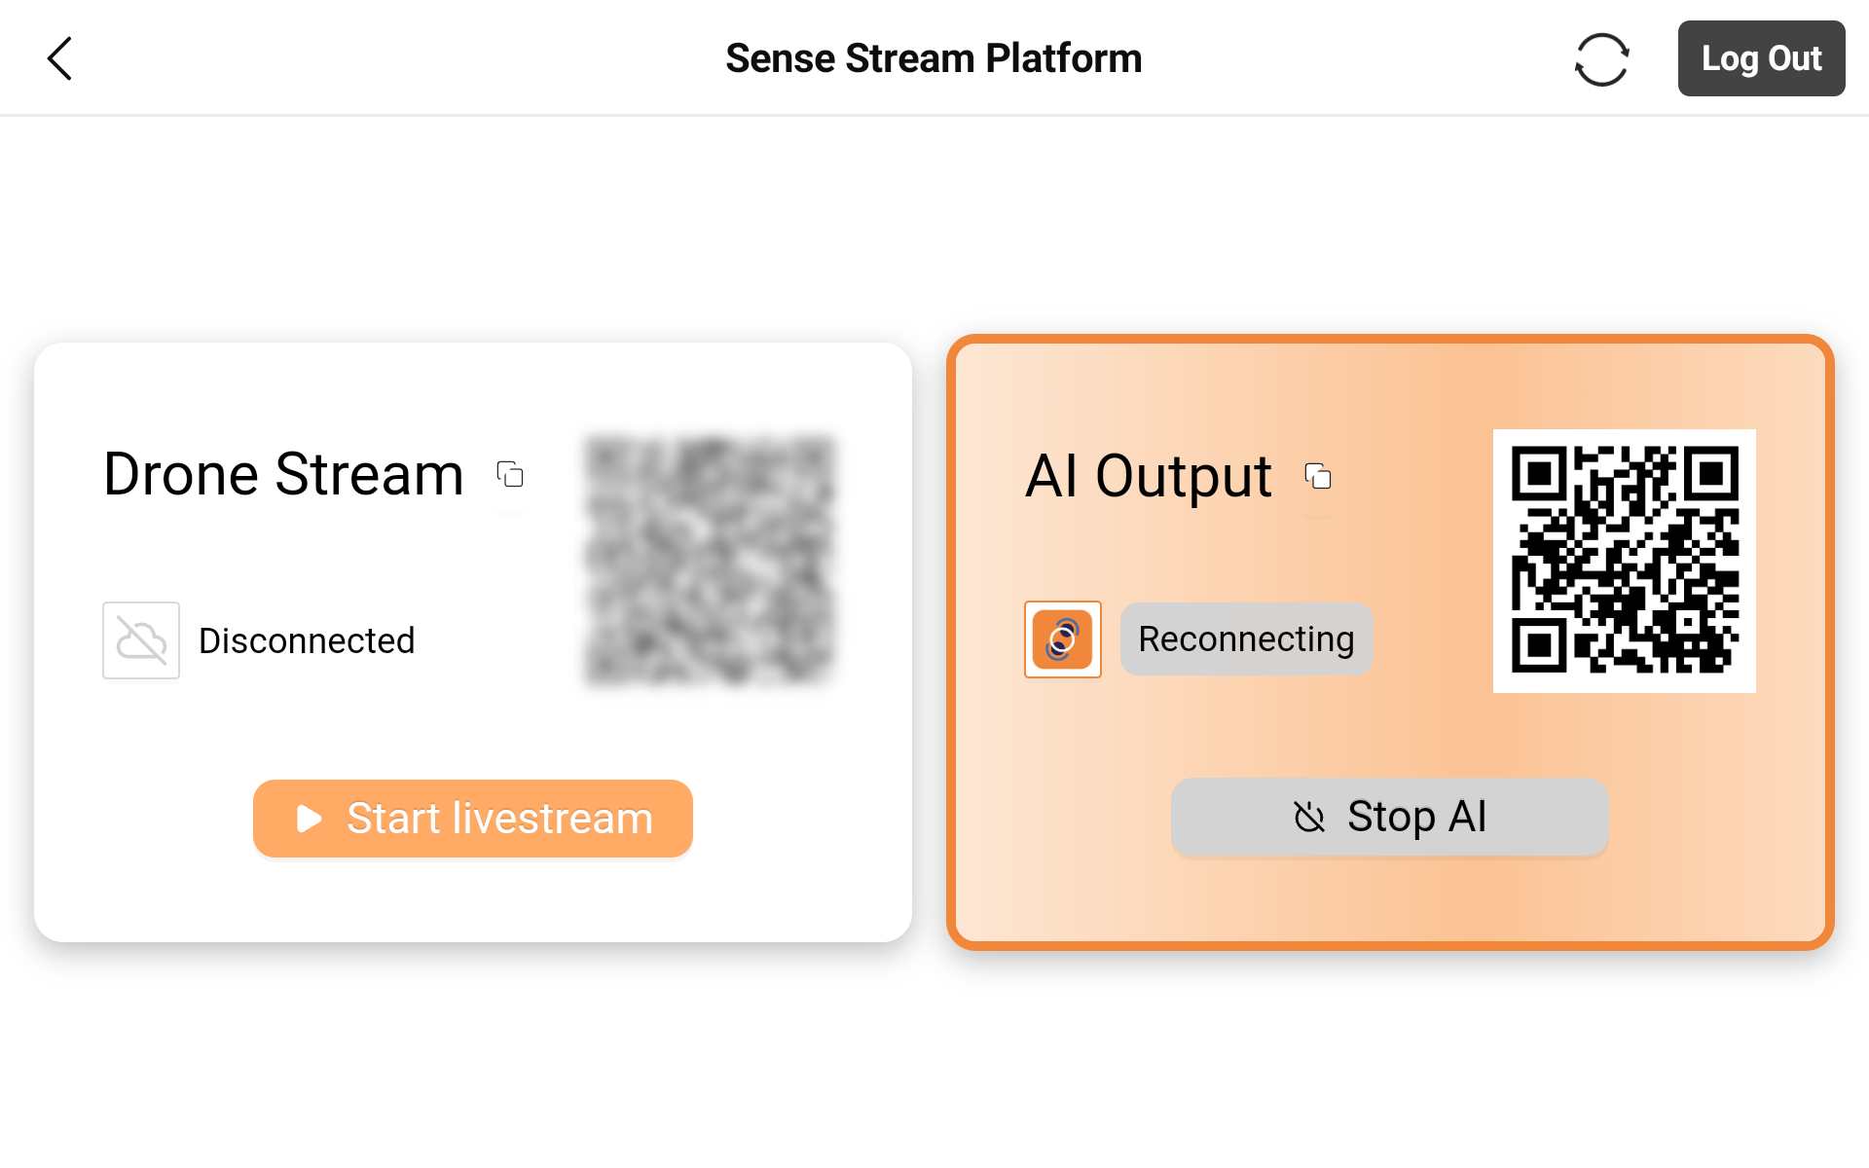Select the orange Sense logo icon beside Reconnecting
The width and height of the screenshot is (1869, 1168).
coord(1062,639)
